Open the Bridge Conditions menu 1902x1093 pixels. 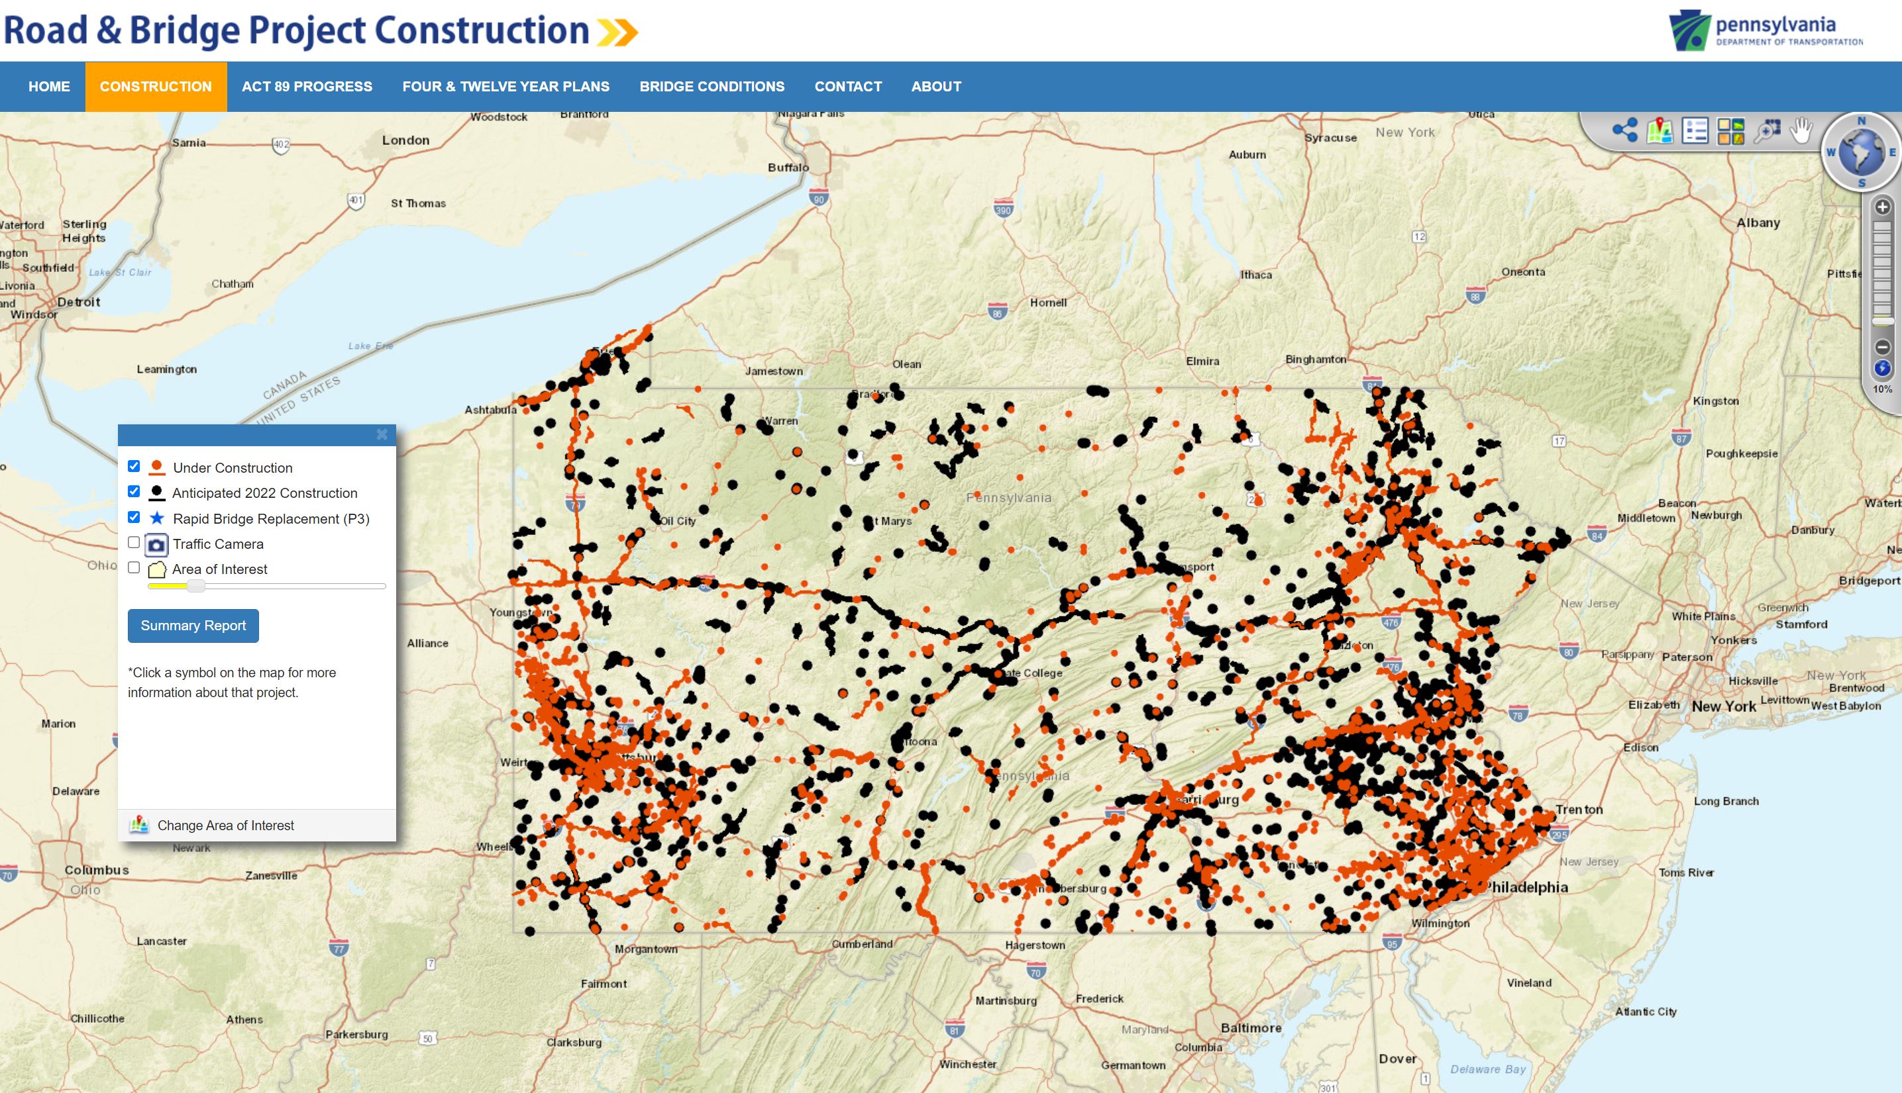712,86
